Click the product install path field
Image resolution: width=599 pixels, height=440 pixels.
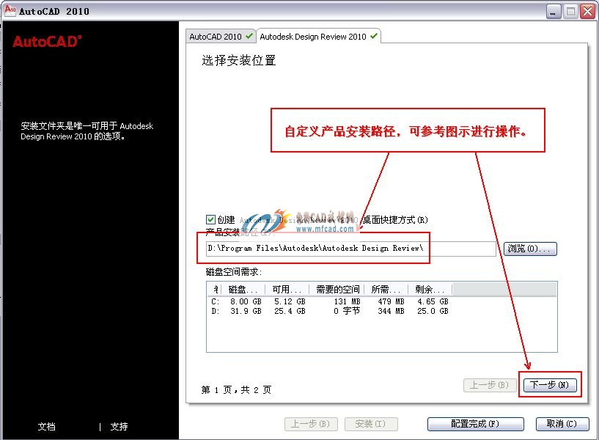(350, 249)
